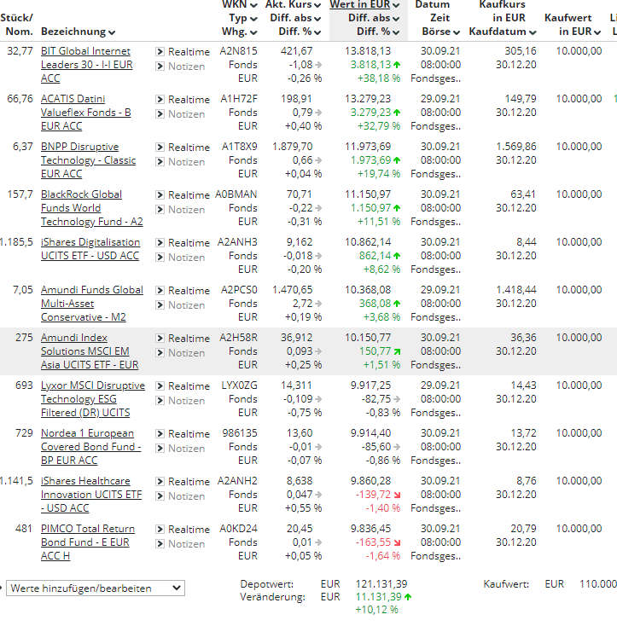Open Amundi Funds Global Multi-Asset link
The height and width of the screenshot is (626, 617).
92,304
